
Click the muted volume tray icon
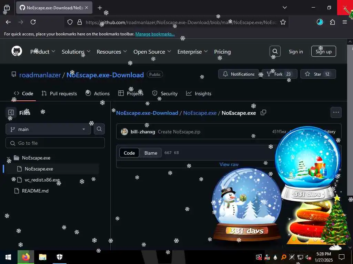[308, 257]
